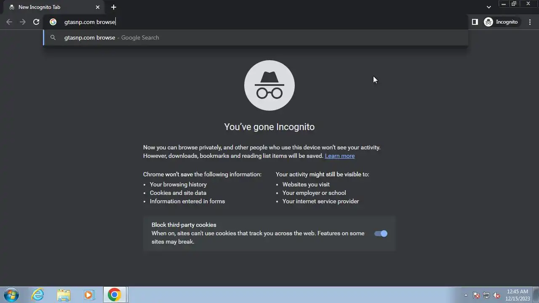This screenshot has height=303, width=539.
Task: Close the New Incognito Tab
Action: [98, 7]
